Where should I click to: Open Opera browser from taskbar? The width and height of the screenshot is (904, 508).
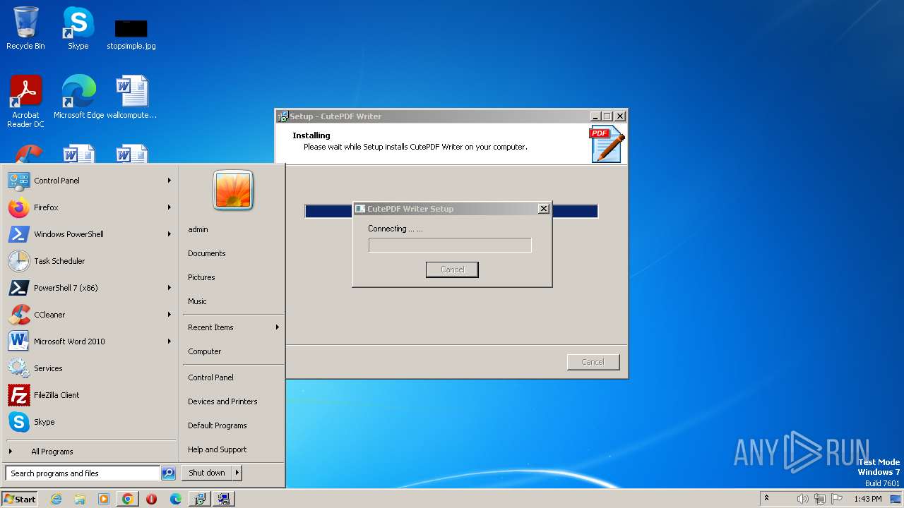[151, 499]
